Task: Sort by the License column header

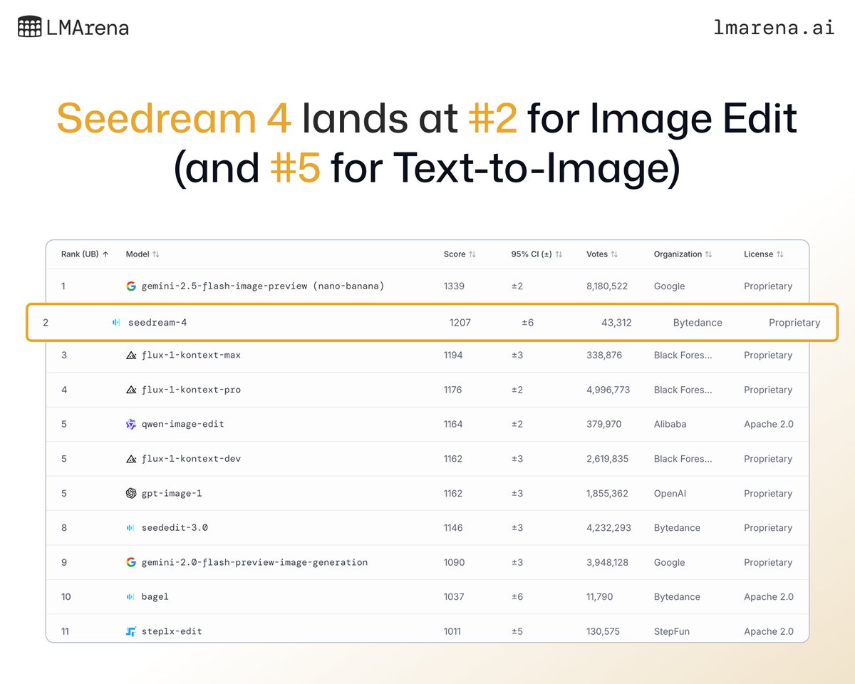Action: click(764, 254)
